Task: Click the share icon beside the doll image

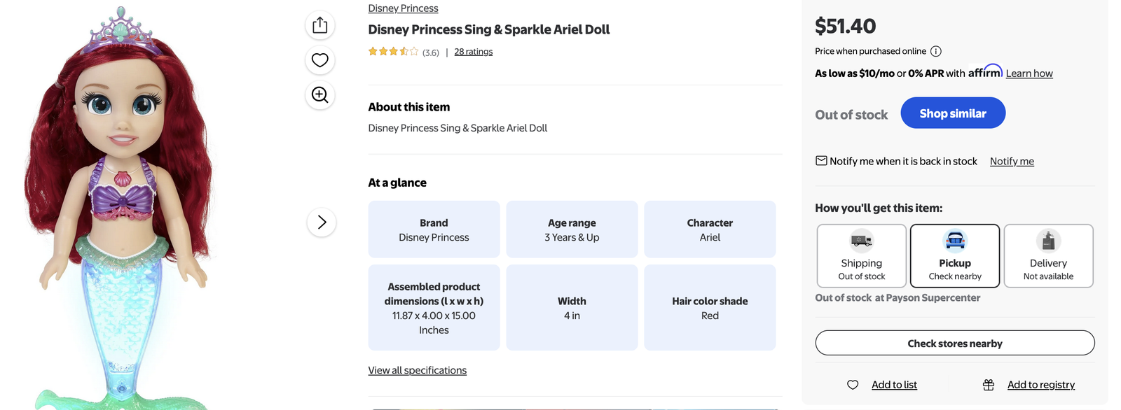Action: coord(320,25)
